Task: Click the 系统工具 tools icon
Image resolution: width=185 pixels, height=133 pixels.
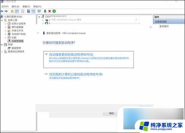Action: 5,20
